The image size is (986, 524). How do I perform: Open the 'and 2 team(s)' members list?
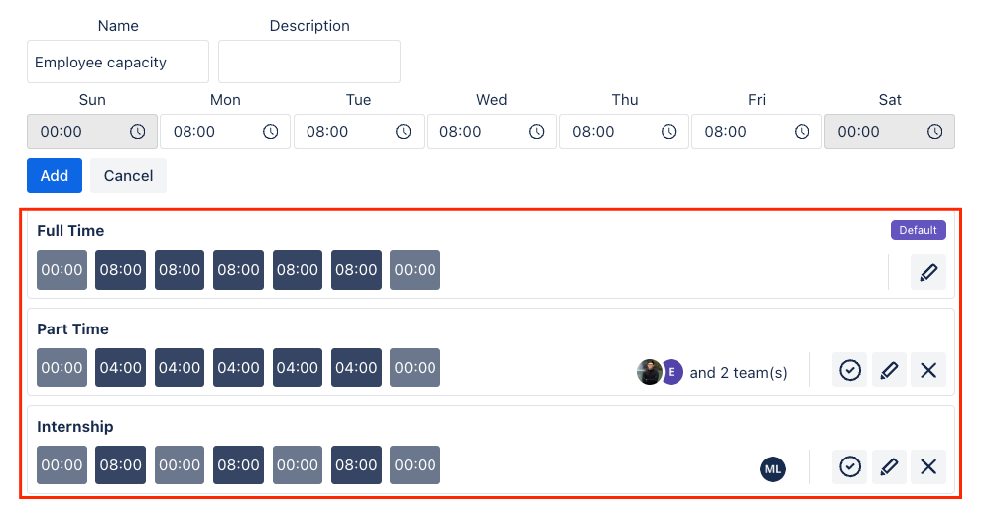[x=738, y=373]
